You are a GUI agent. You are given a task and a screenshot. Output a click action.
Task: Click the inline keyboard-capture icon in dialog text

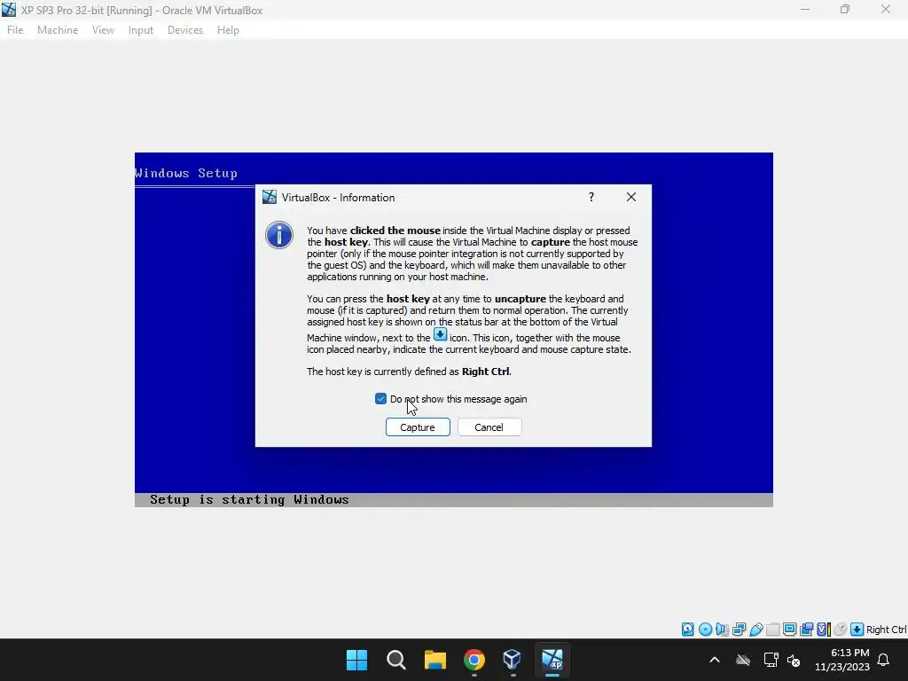(440, 334)
